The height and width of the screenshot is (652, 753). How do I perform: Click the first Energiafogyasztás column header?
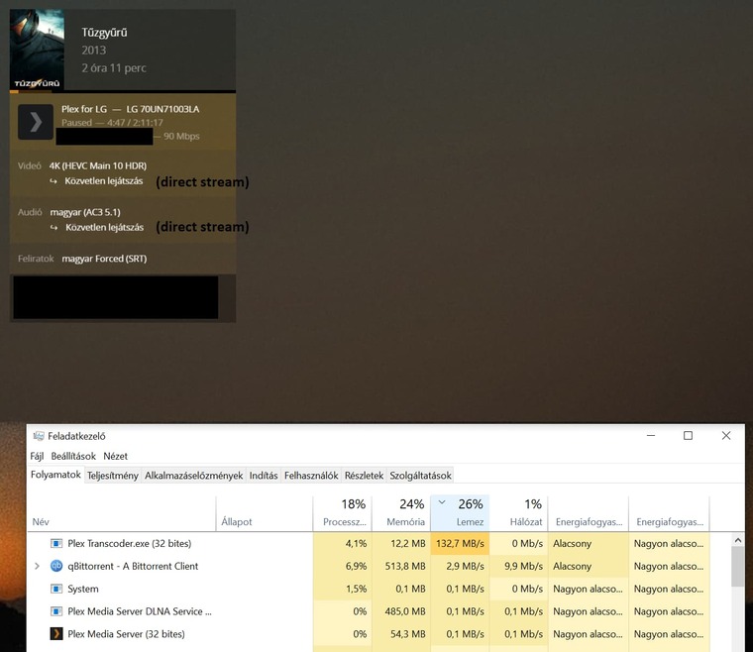589,513
